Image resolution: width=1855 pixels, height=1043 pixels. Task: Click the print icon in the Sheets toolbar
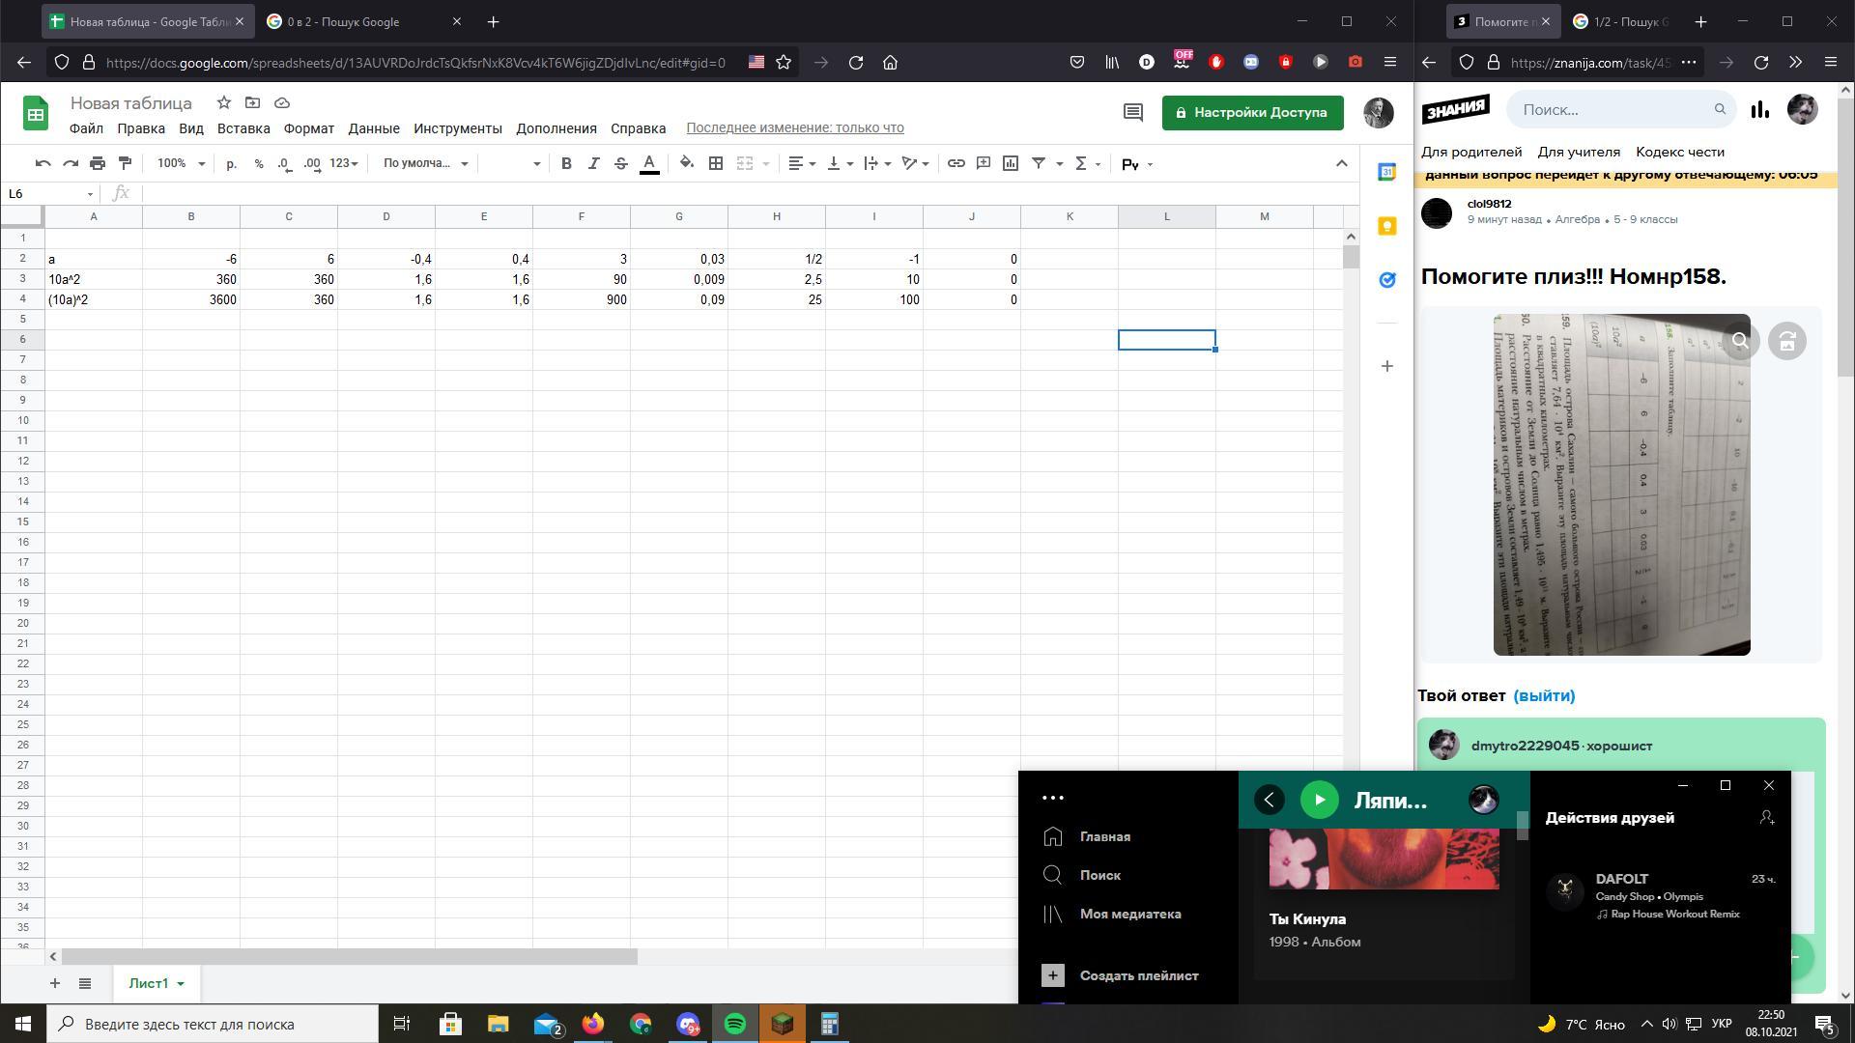tap(98, 164)
